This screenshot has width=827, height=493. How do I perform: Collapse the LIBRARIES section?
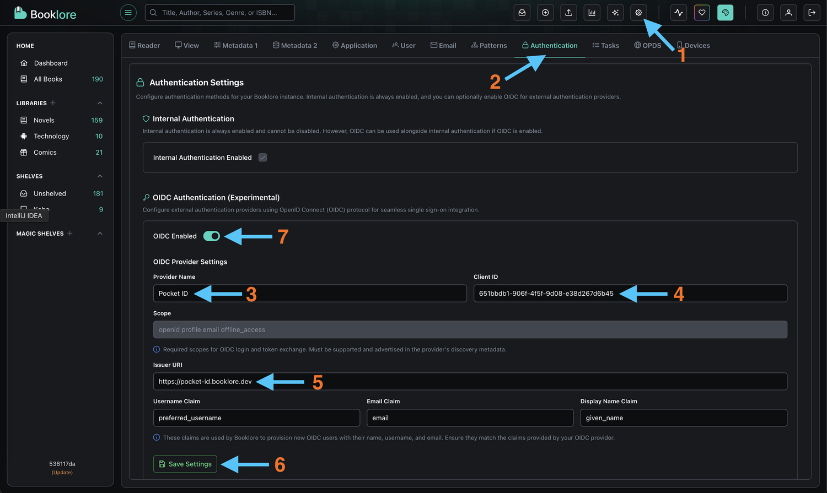coord(100,103)
